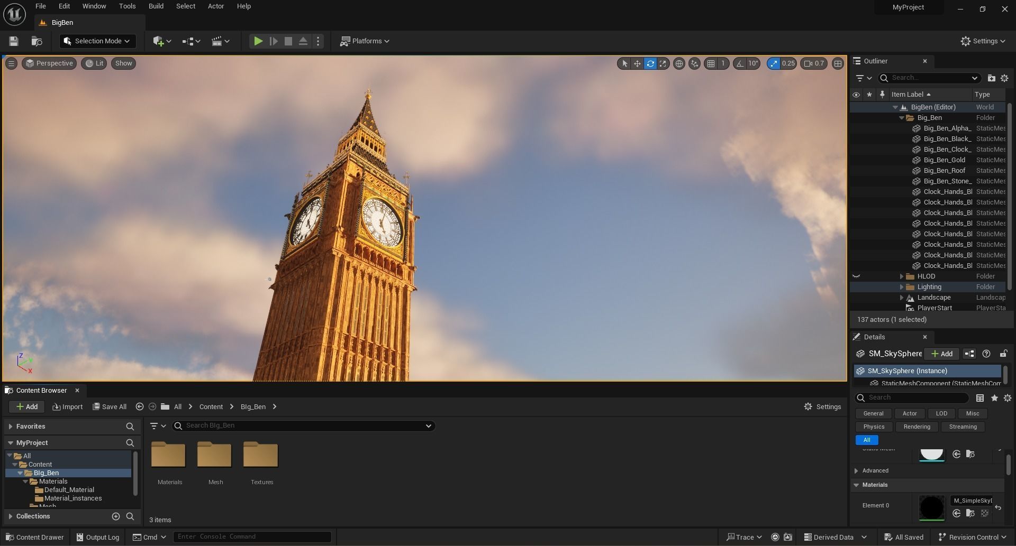Select the All filter in Details
Screen dimensions: 1016x546
coord(867,440)
